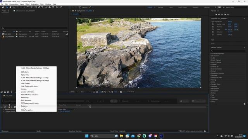Select the Rotation tool

(28, 7)
